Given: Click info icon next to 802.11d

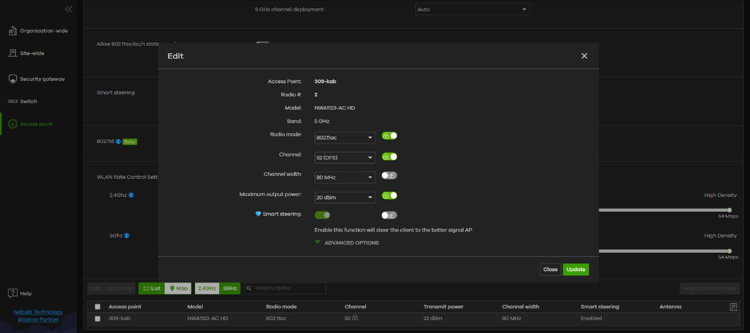Looking at the screenshot, I should [118, 142].
